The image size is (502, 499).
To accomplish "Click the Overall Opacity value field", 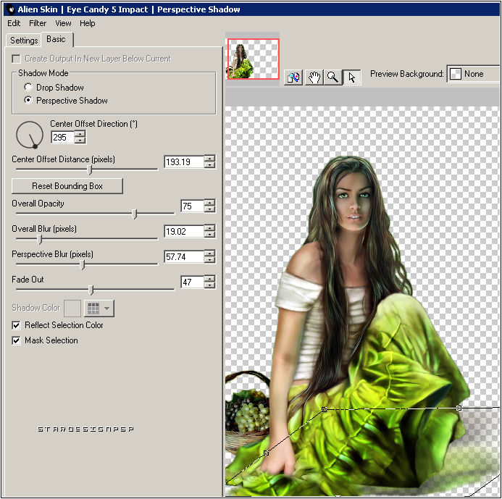I will tap(192, 206).
